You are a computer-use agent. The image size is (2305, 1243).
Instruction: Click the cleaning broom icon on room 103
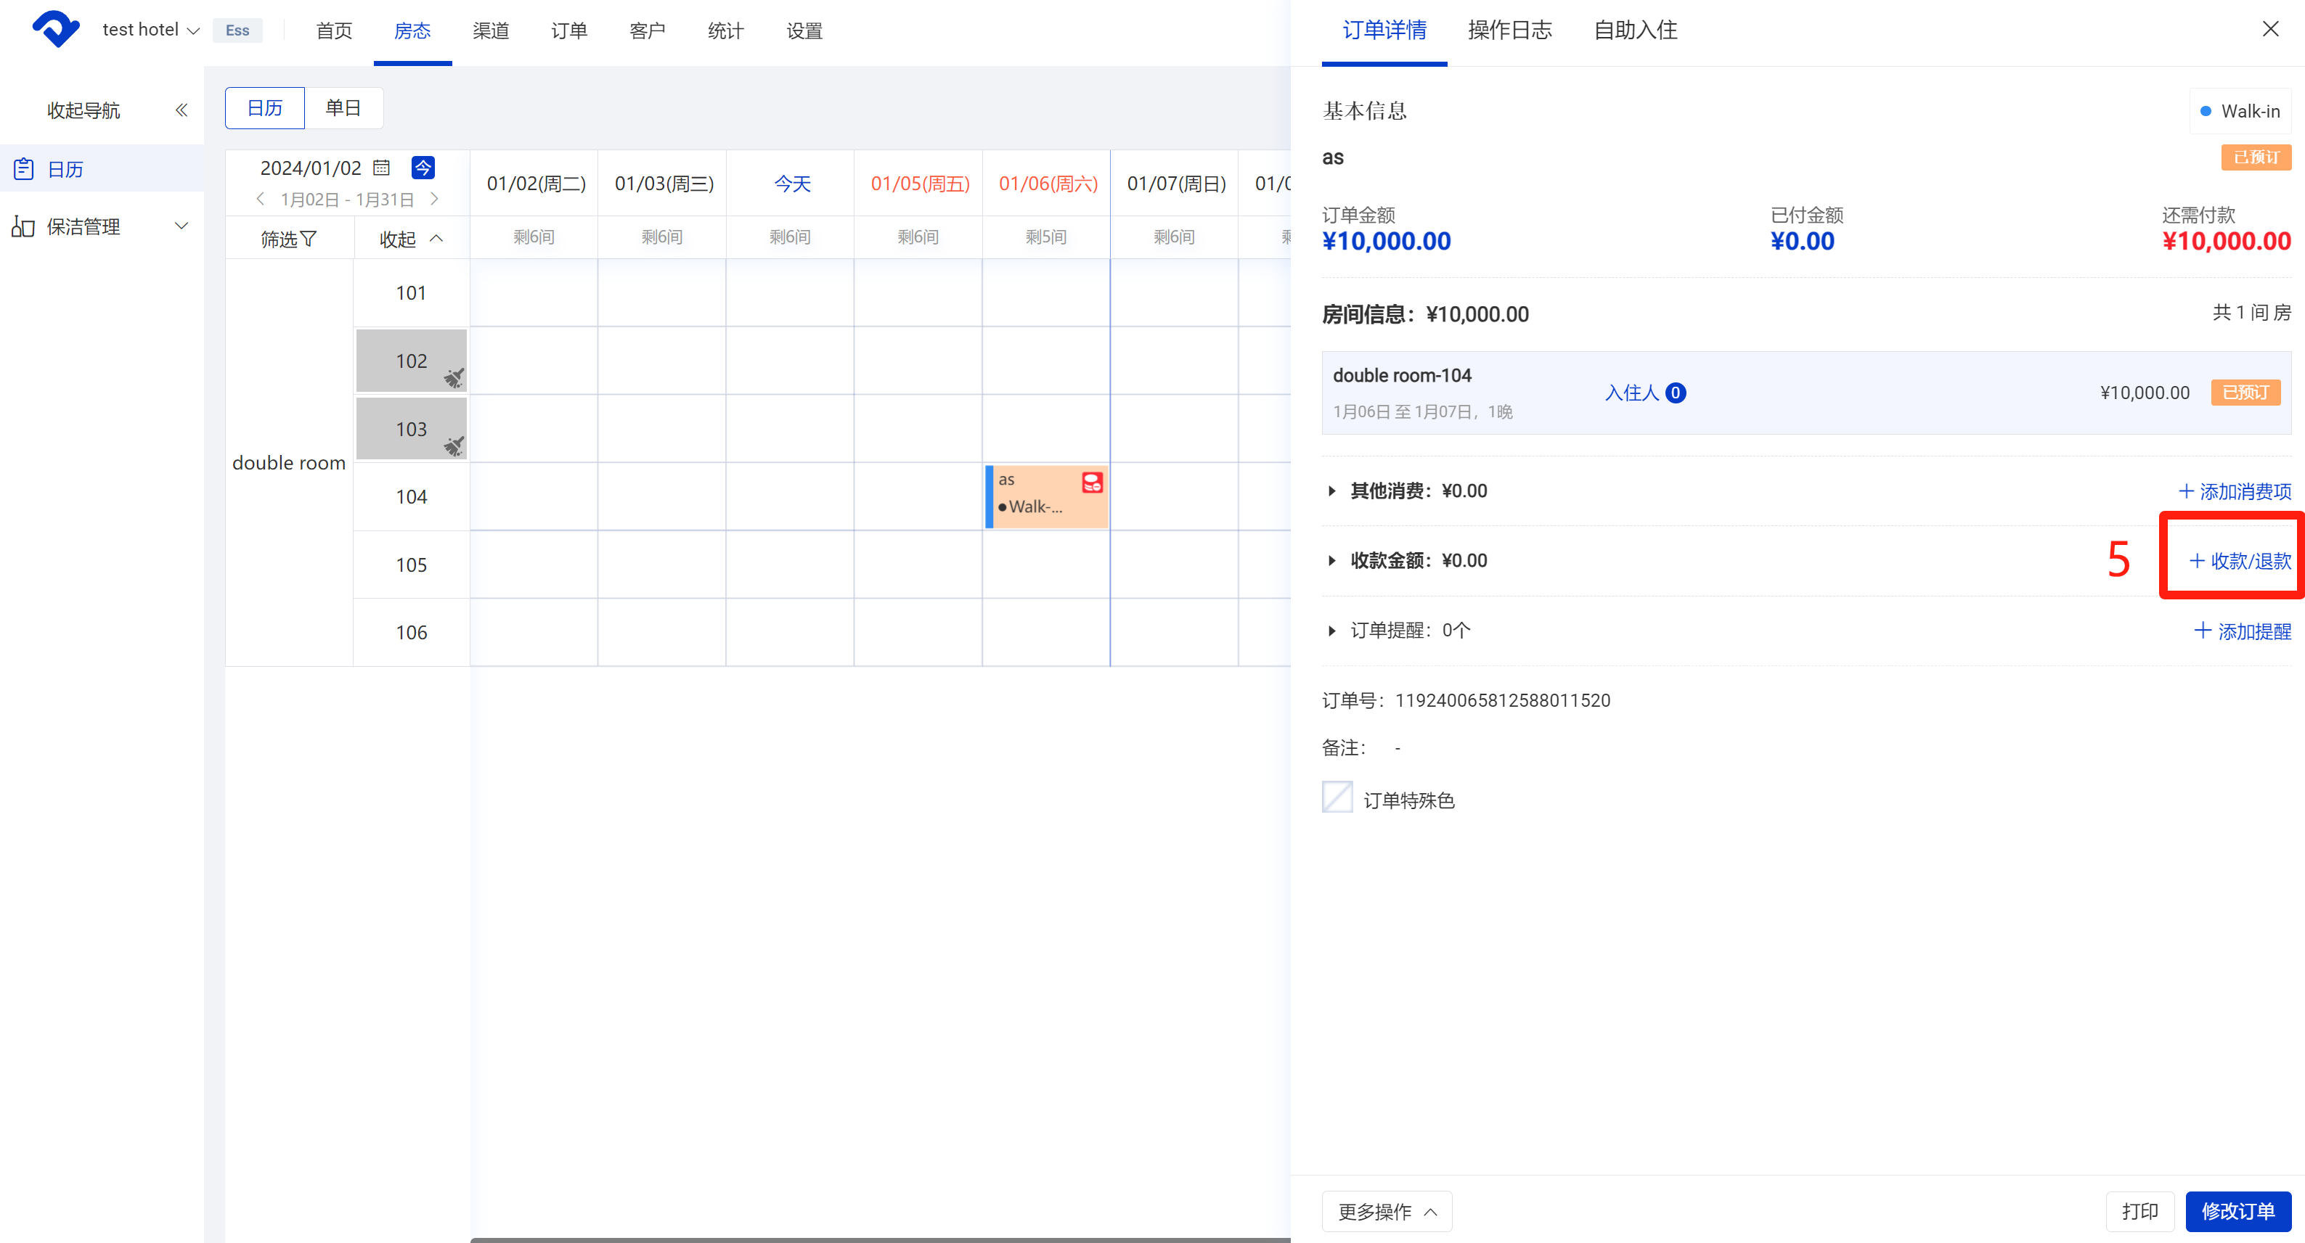pyautogui.click(x=454, y=446)
